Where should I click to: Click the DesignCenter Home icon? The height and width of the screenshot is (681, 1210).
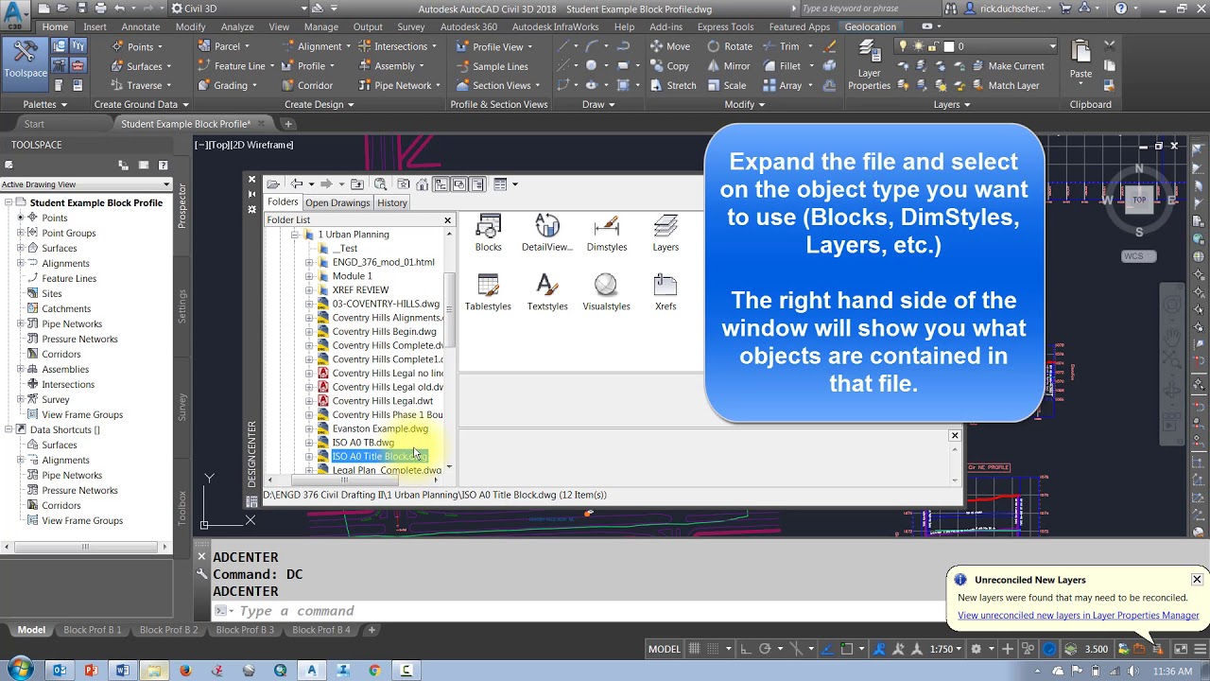coord(422,184)
